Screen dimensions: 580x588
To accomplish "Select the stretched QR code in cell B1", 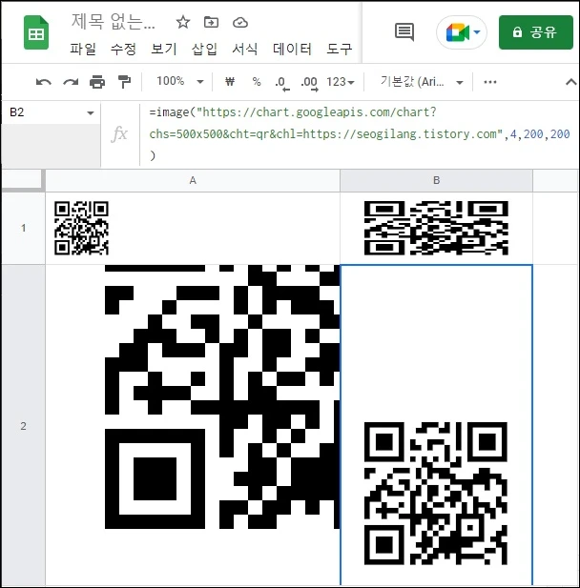I will coord(436,228).
